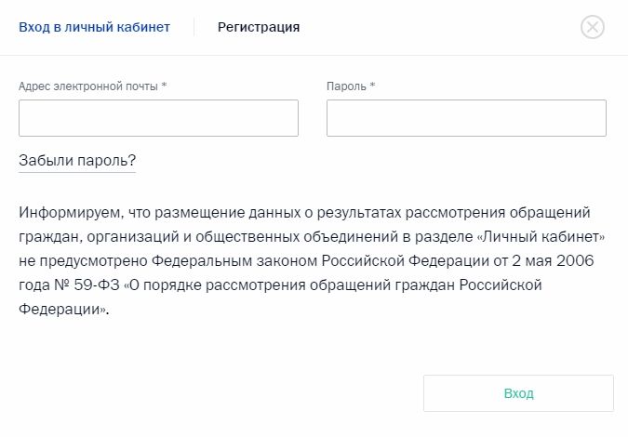Switch to the Регистрация tab

[x=259, y=27]
